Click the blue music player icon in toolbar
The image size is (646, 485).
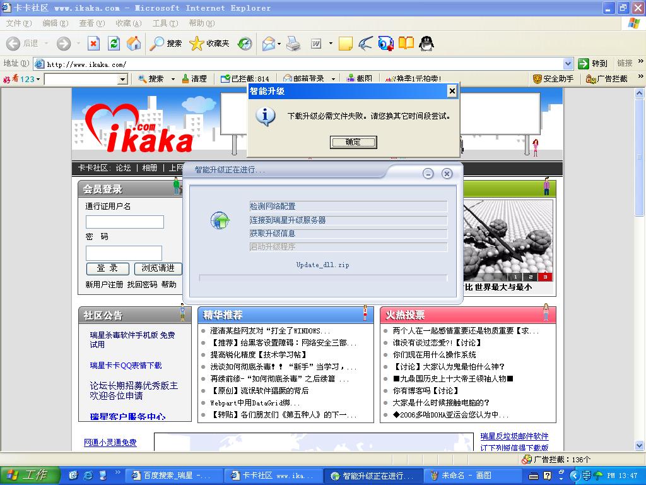tap(385, 44)
